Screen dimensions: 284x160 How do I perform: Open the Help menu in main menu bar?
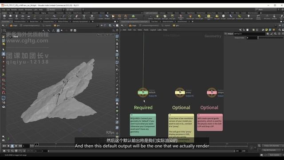(41, 10)
